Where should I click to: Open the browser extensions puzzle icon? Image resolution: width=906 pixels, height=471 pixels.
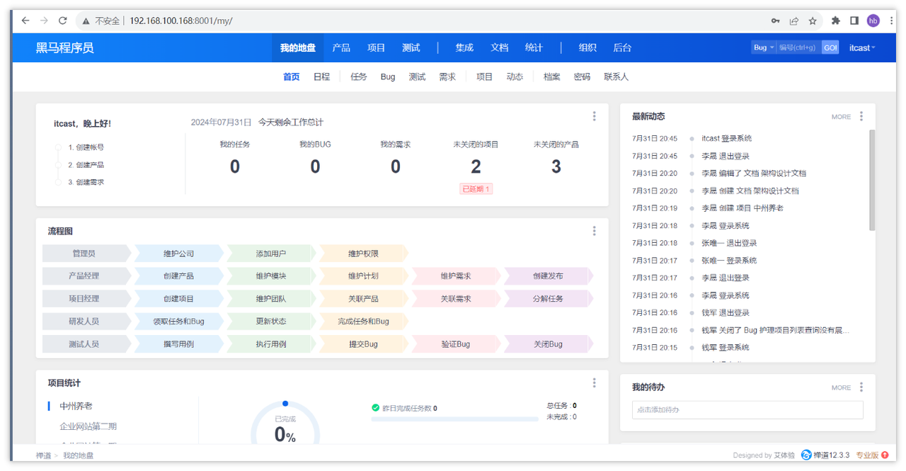point(836,21)
